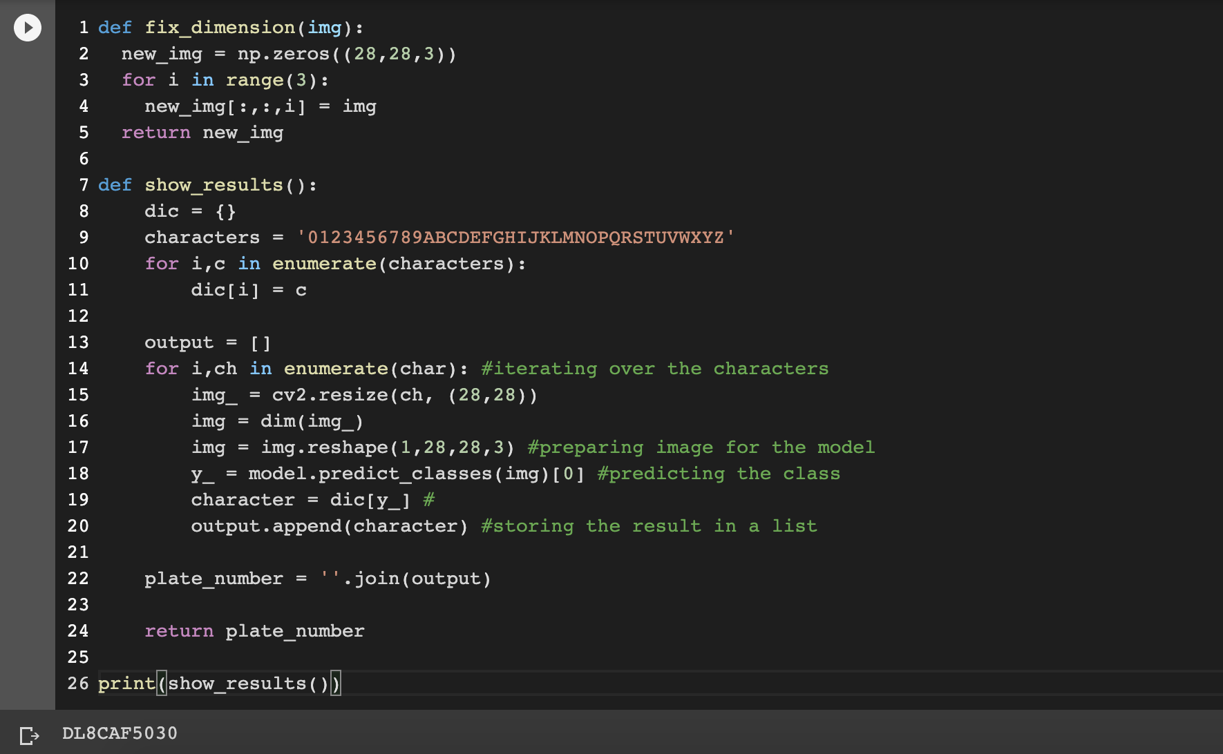
Task: Click the comment 'predicting the class'
Action: coord(719,474)
